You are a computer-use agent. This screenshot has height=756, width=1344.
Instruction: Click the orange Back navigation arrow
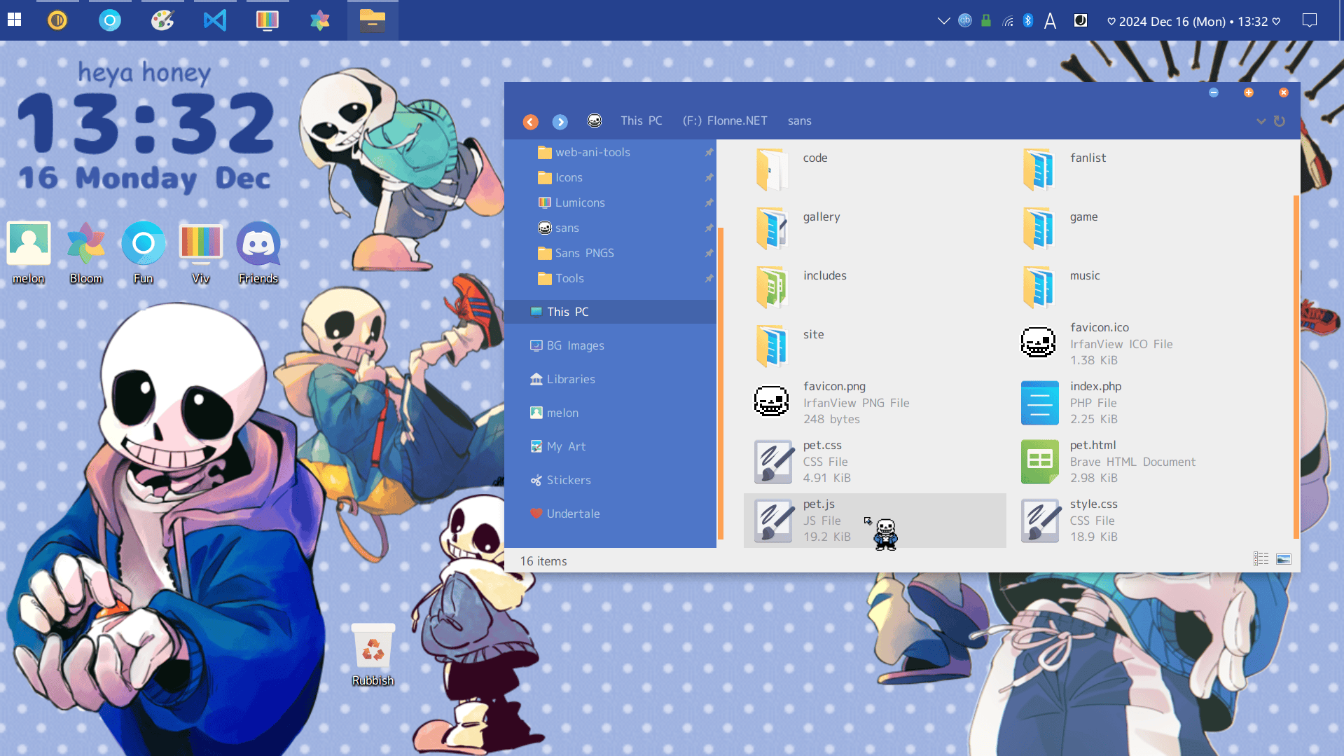[x=531, y=122]
